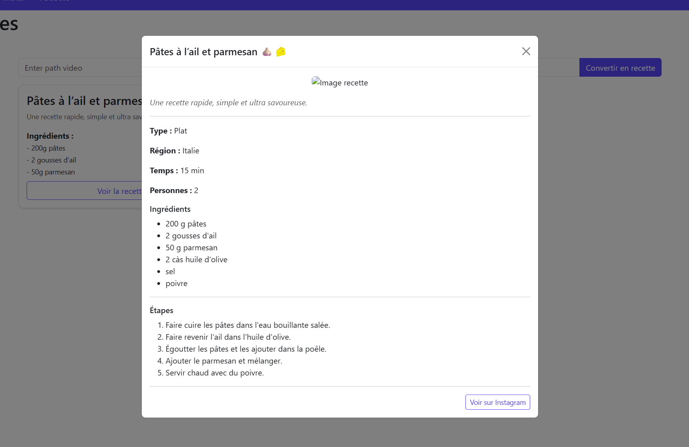Click the broken "Image recette" picture
Screen dimensions: 689x447
coord(340,83)
